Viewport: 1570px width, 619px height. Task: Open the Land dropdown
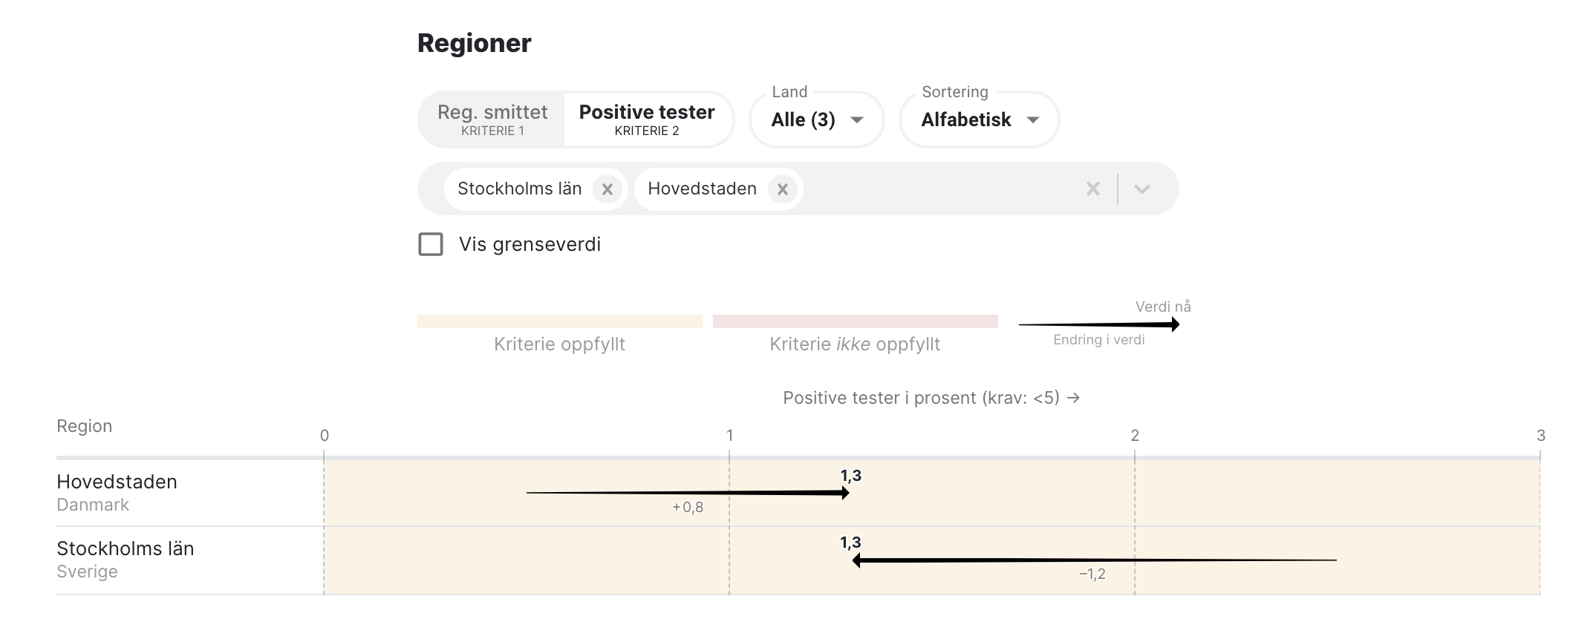click(x=817, y=119)
